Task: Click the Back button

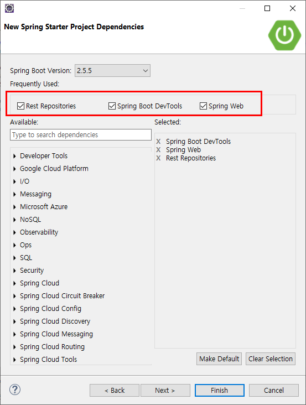Action: 115,390
